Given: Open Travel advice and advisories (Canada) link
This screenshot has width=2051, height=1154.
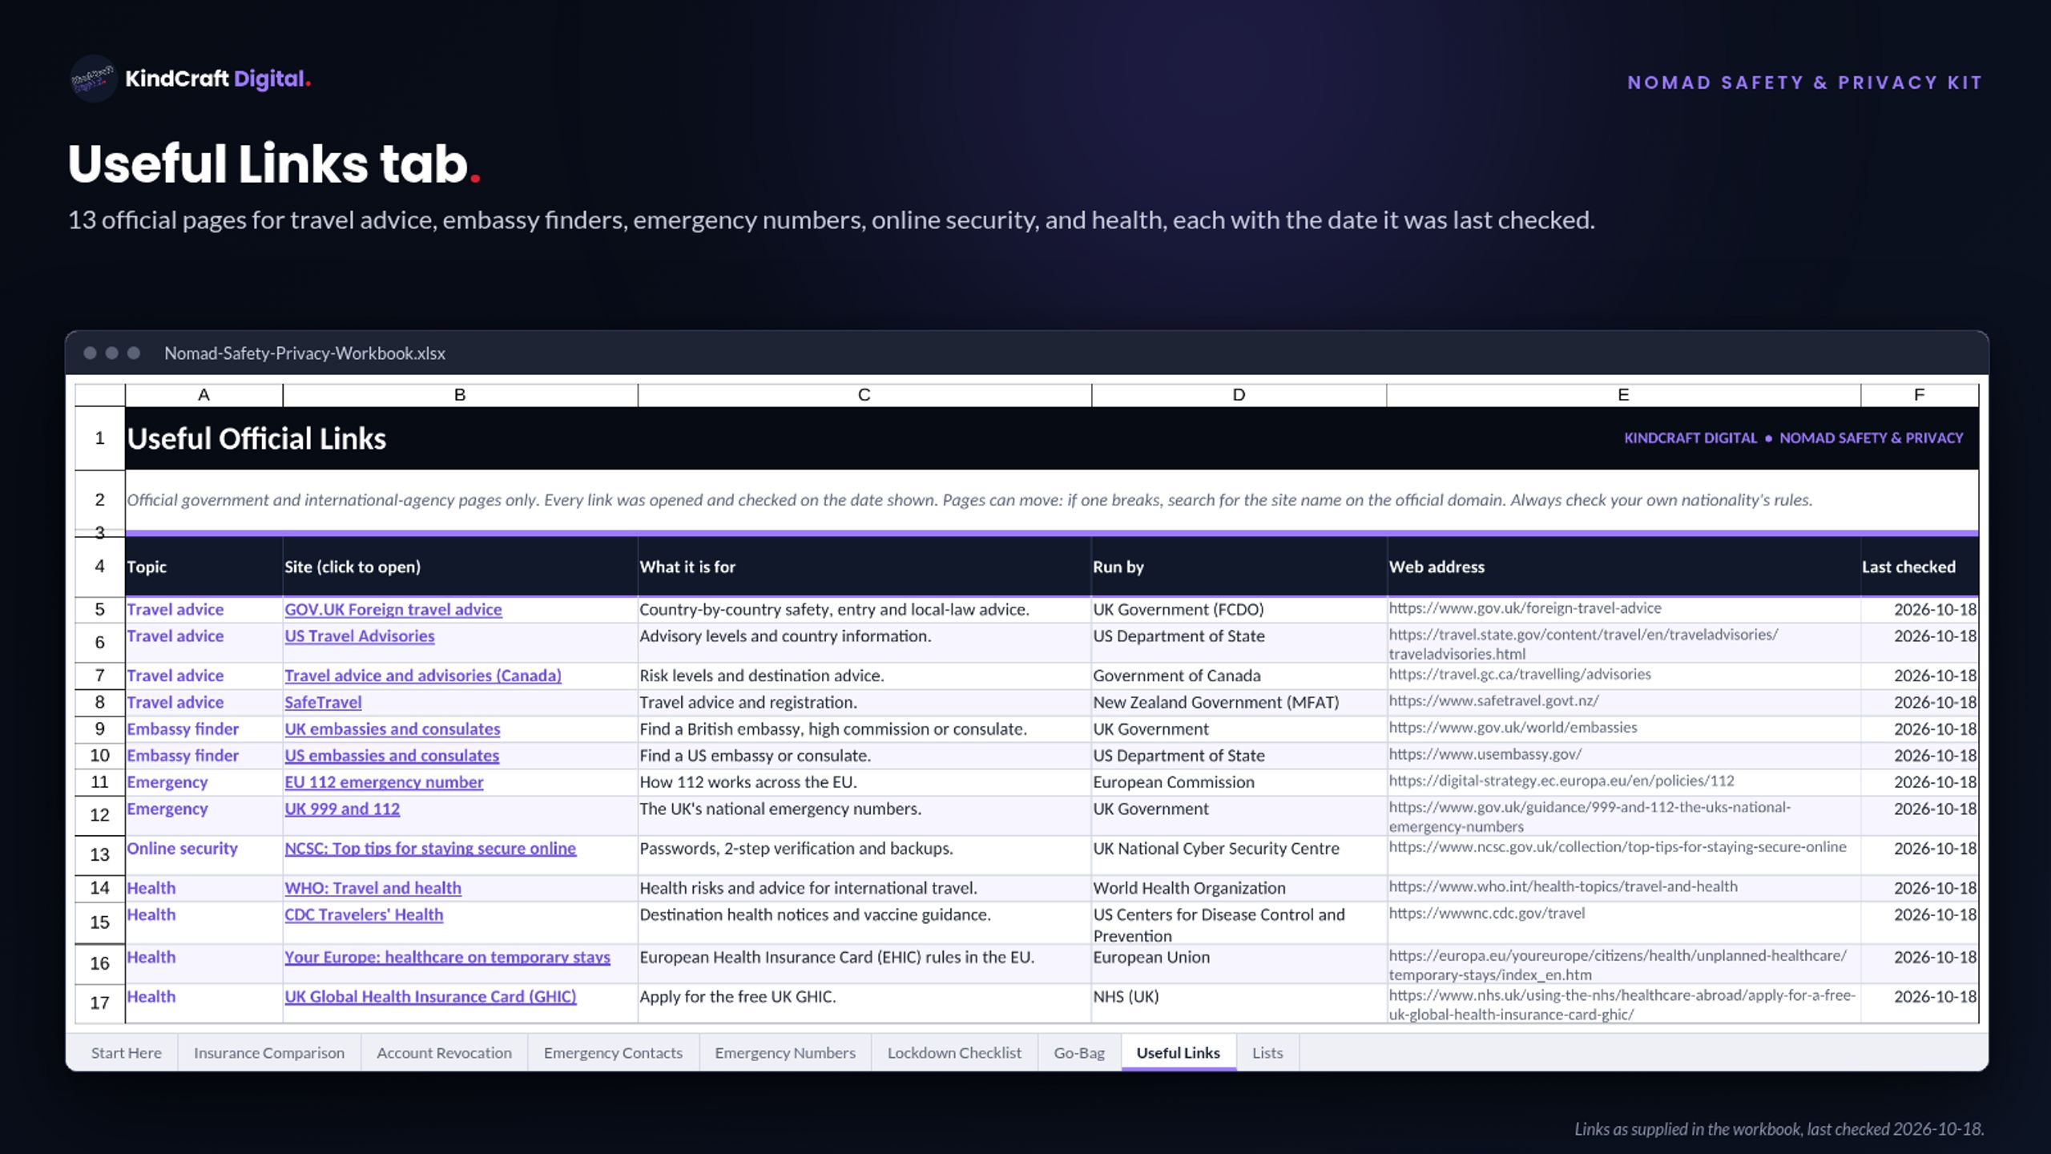Looking at the screenshot, I should (x=423, y=676).
